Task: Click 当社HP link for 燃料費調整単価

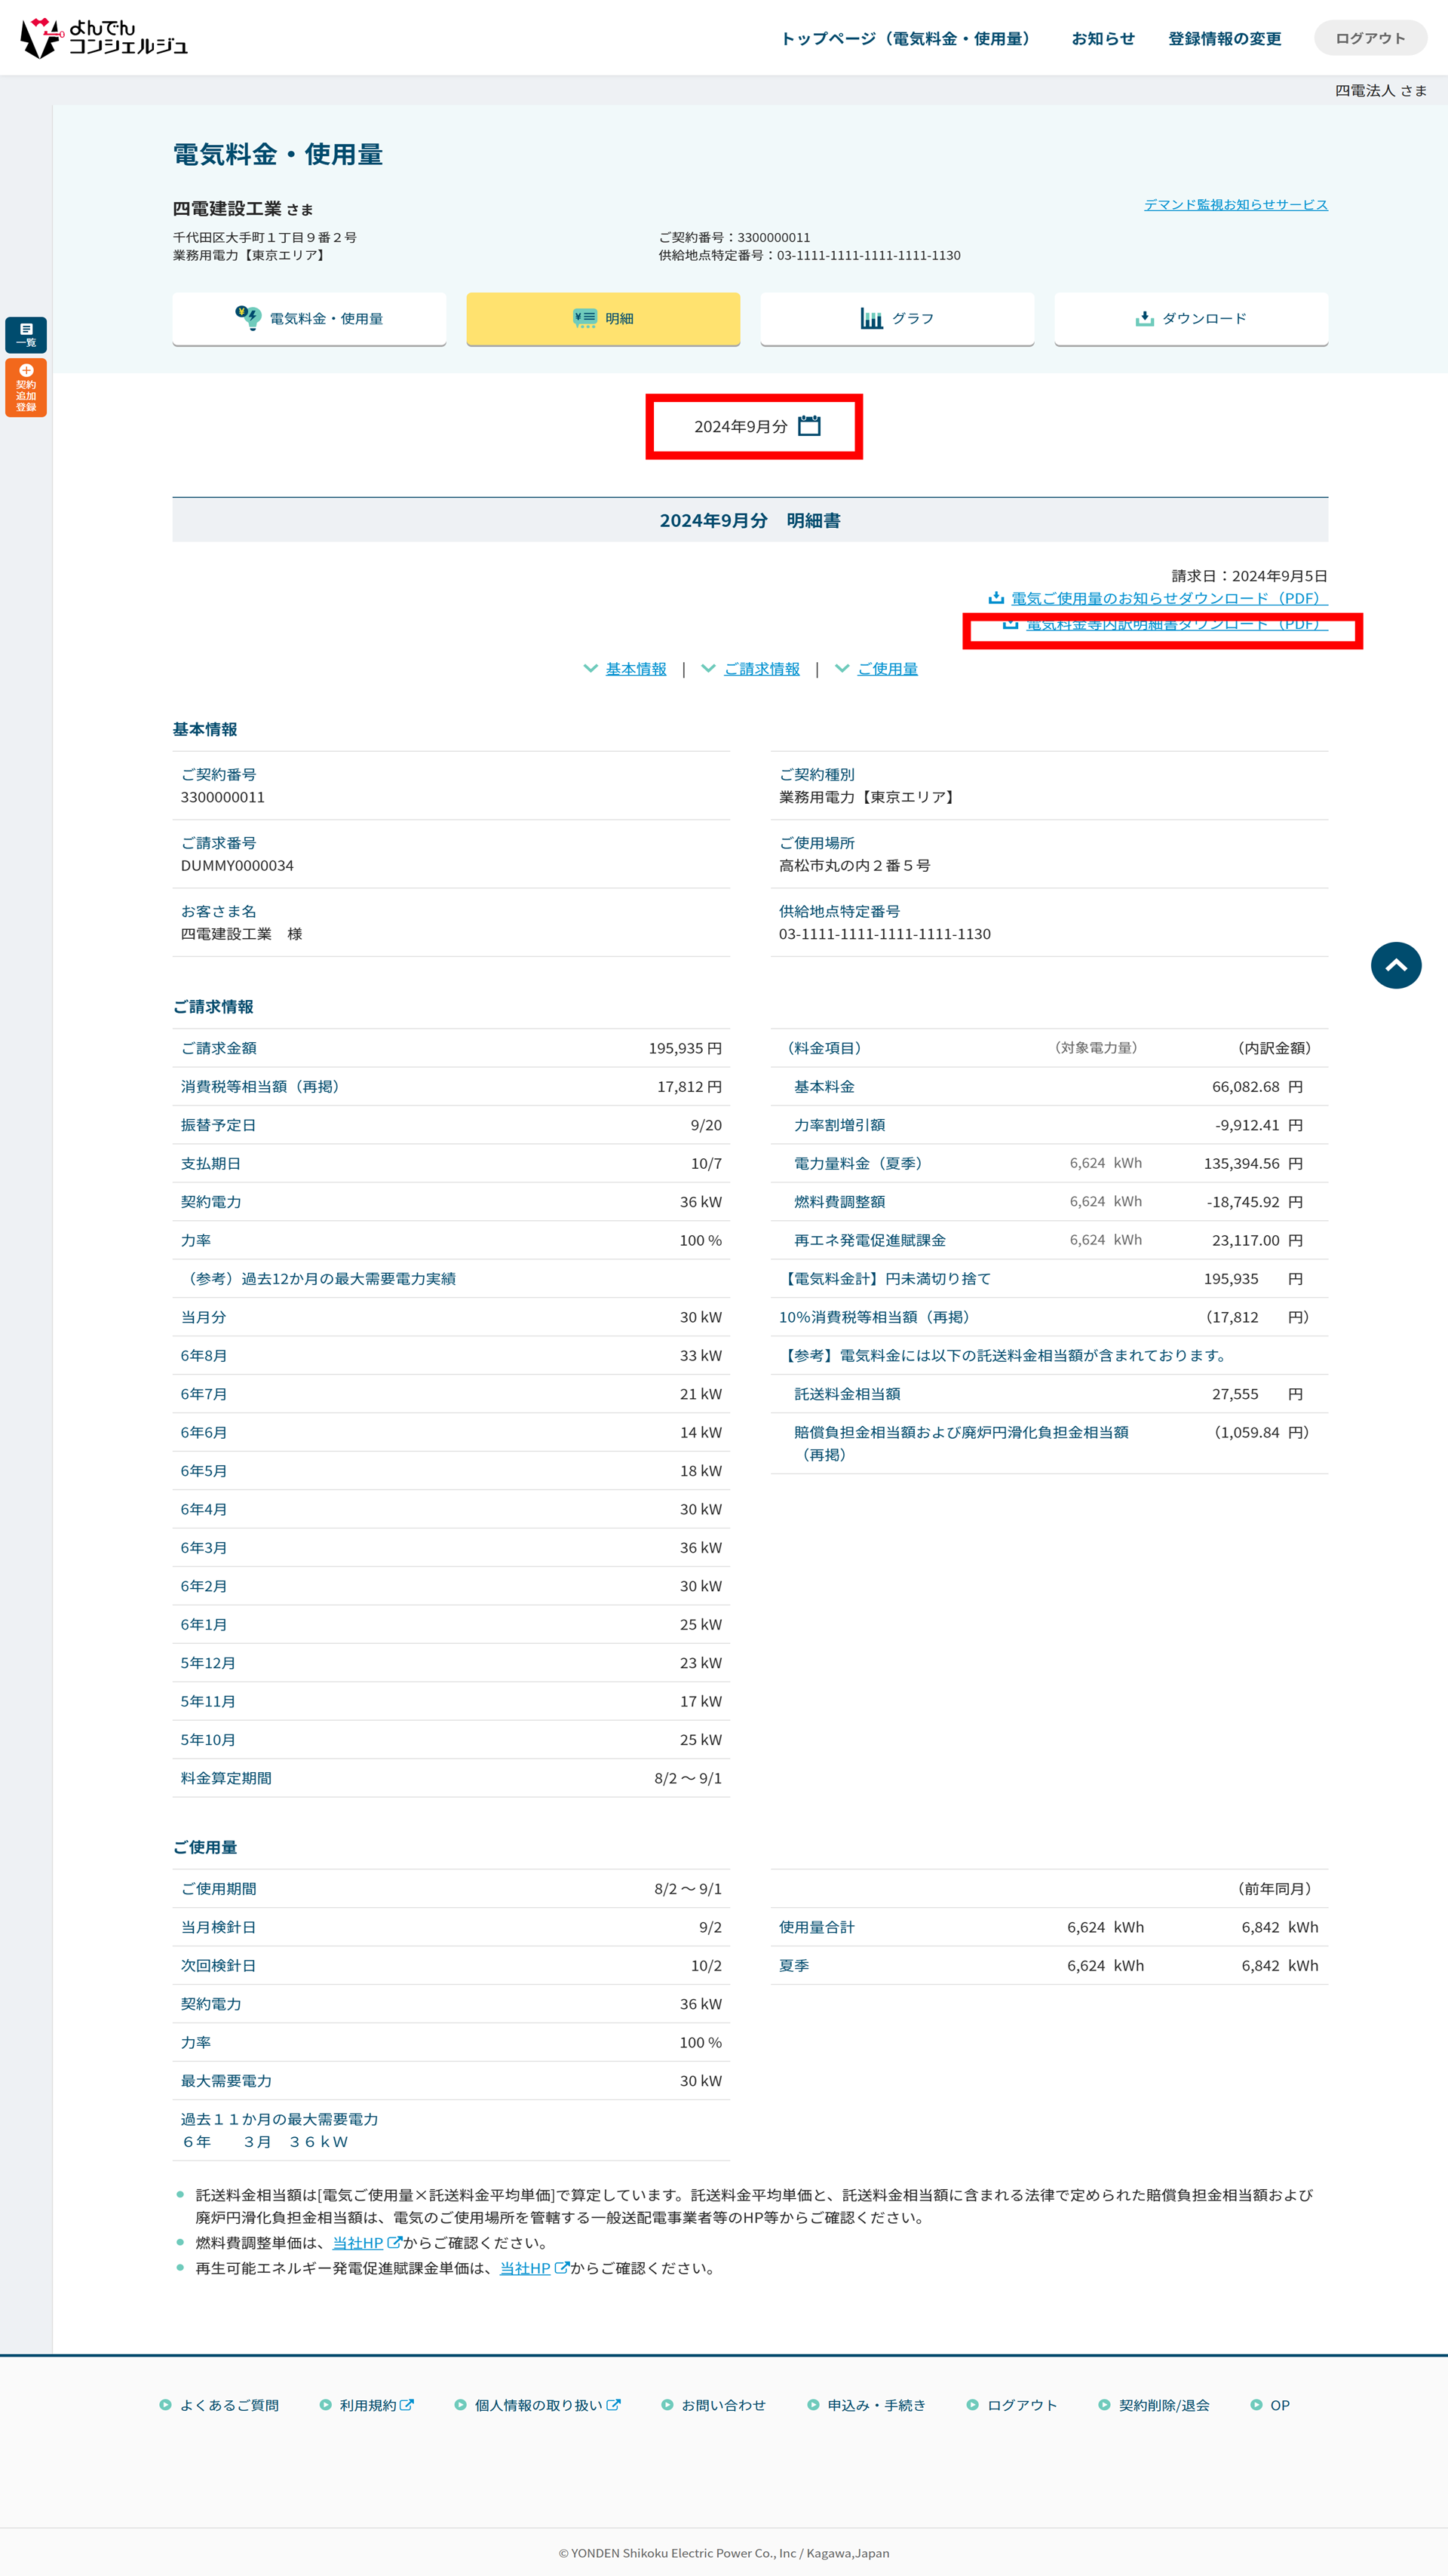Action: point(358,2243)
